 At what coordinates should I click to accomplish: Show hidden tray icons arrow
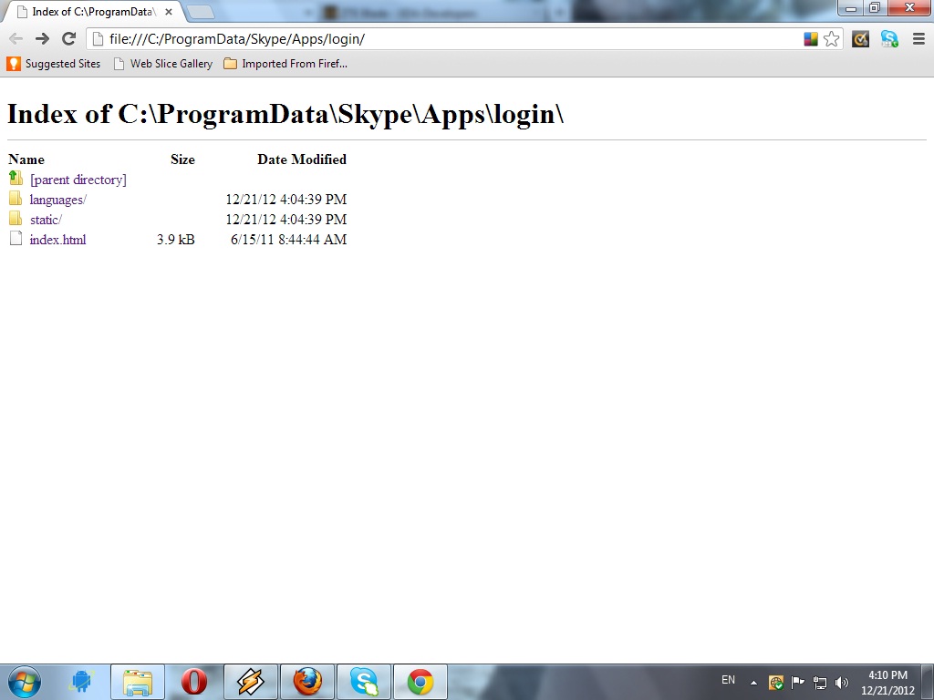pyautogui.click(x=753, y=683)
